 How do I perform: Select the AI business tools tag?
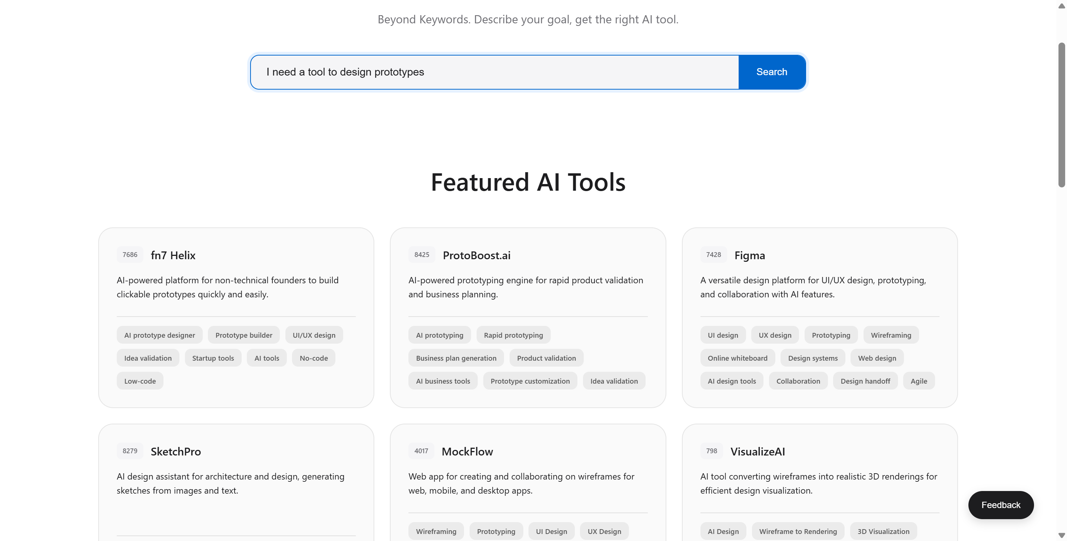(x=443, y=381)
